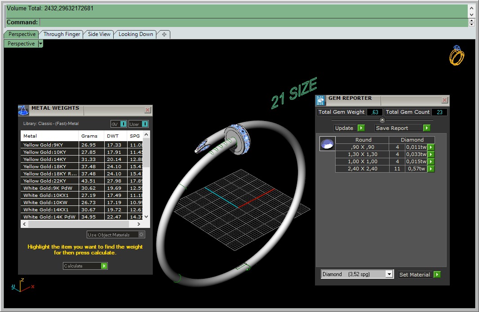Image resolution: width=479 pixels, height=312 pixels.
Task: Click the Gem Reporter panel icon
Action: pyautogui.click(x=320, y=100)
